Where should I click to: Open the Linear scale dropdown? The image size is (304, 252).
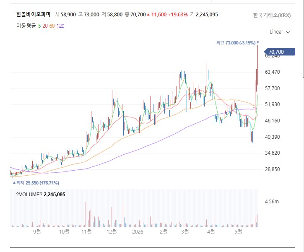[280, 32]
